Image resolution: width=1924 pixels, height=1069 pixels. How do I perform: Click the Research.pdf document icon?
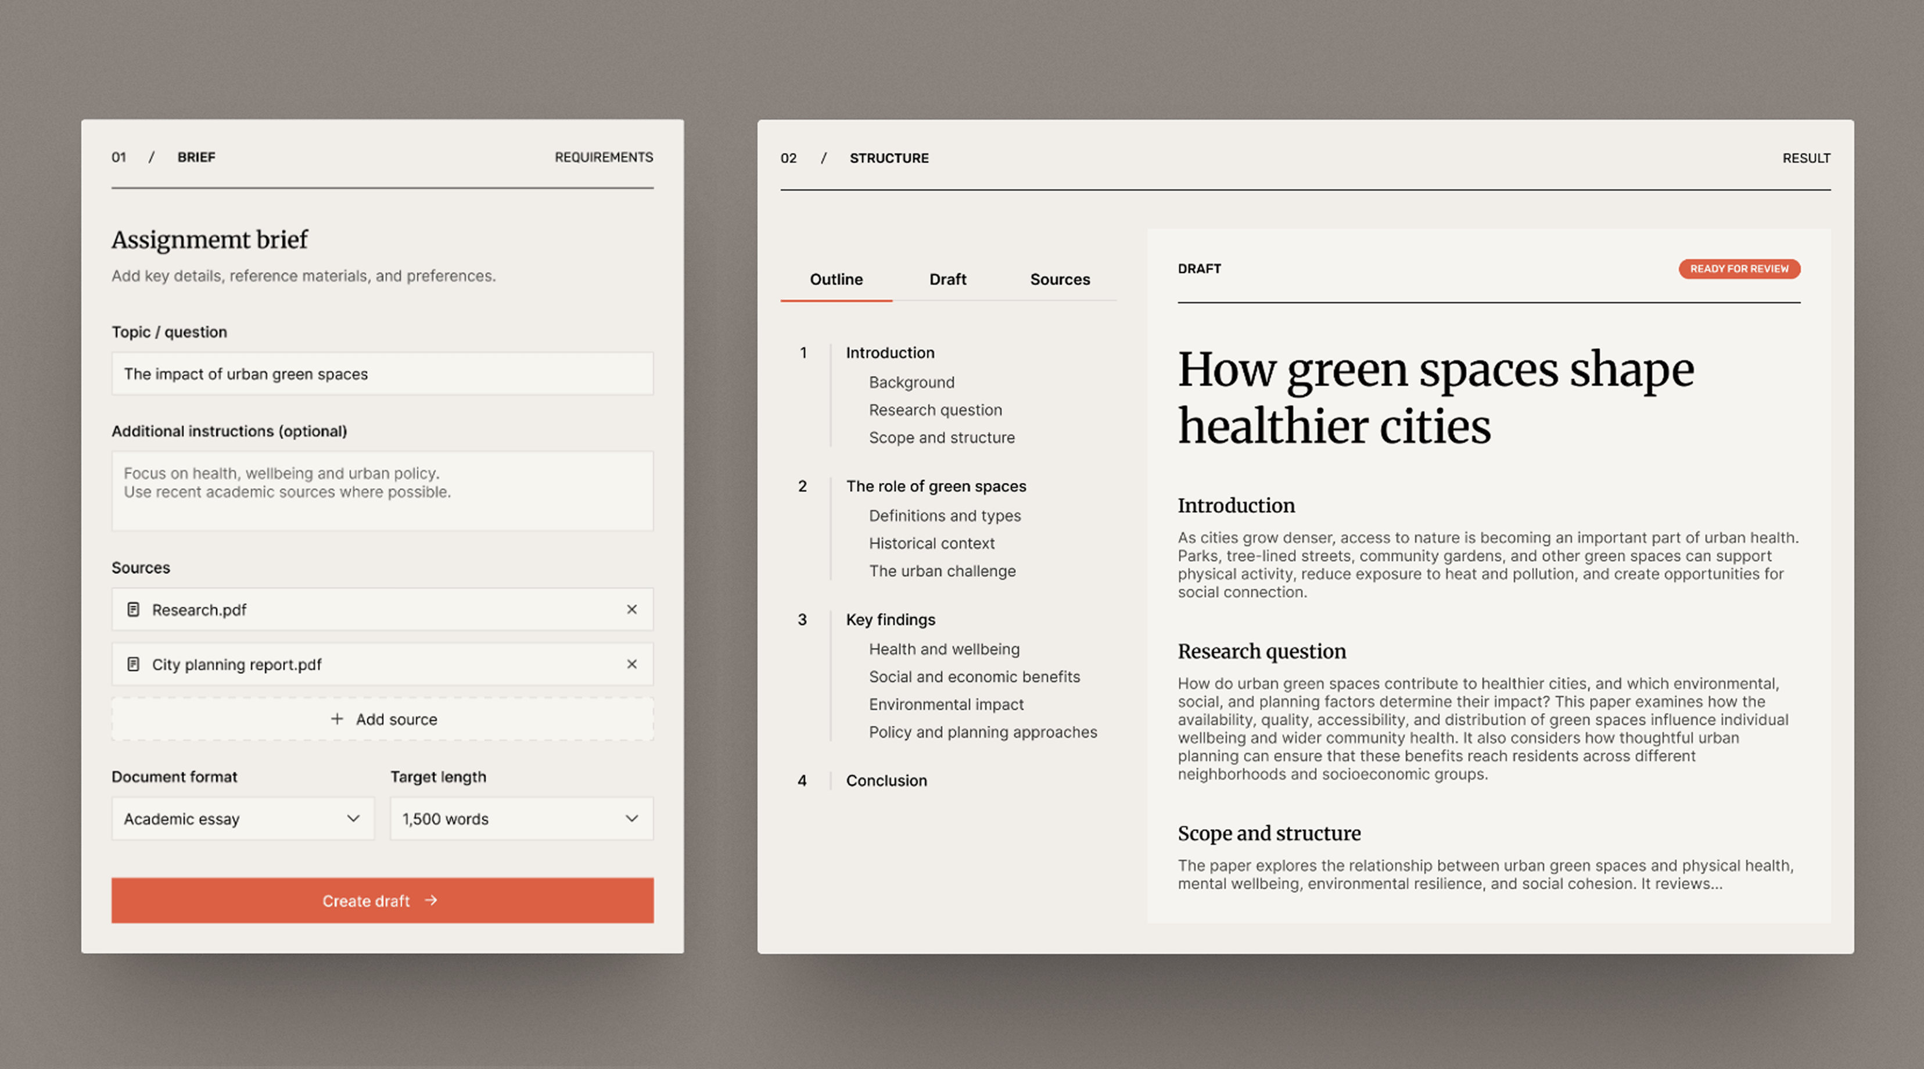click(x=134, y=609)
